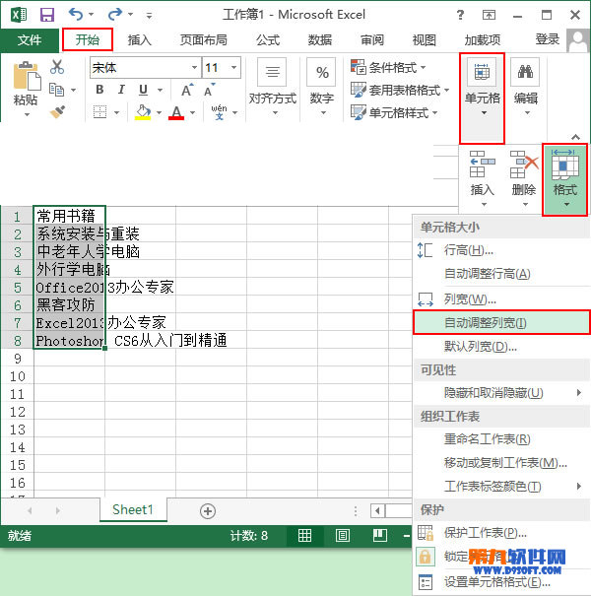Choose AutoFit Column Width (自动调整列宽)
The width and height of the screenshot is (591, 596).
[x=501, y=323]
